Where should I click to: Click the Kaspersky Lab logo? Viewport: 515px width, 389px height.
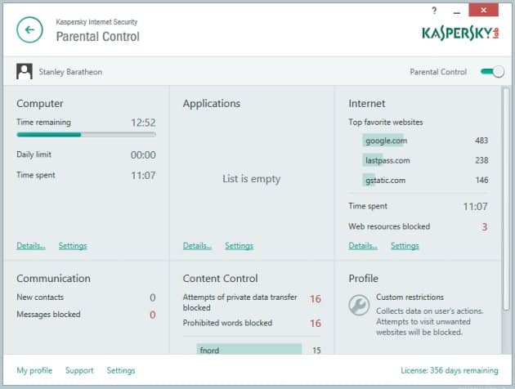(460, 34)
